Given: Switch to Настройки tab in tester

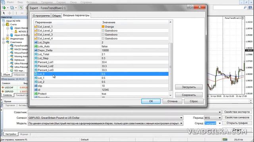Looking at the screenshot, I should (11, 134).
